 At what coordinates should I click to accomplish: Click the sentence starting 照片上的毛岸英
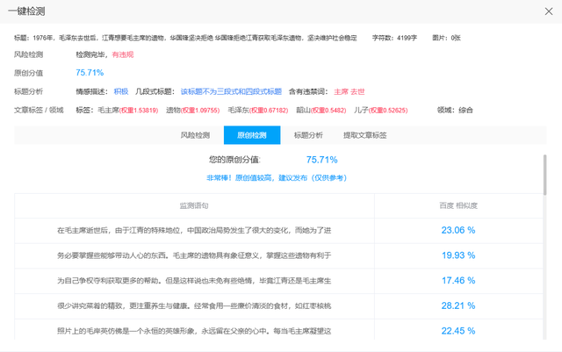pyautogui.click(x=194, y=331)
